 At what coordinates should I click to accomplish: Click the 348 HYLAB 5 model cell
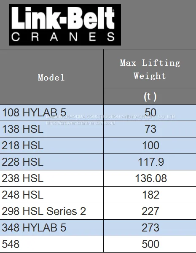point(51,228)
